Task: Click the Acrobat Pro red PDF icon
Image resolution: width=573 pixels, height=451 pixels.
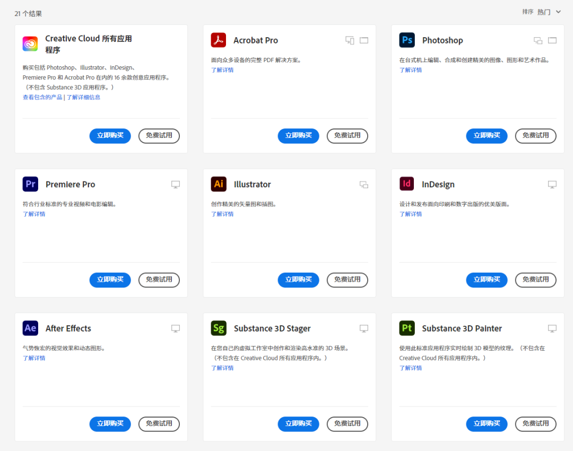Action: tap(219, 40)
